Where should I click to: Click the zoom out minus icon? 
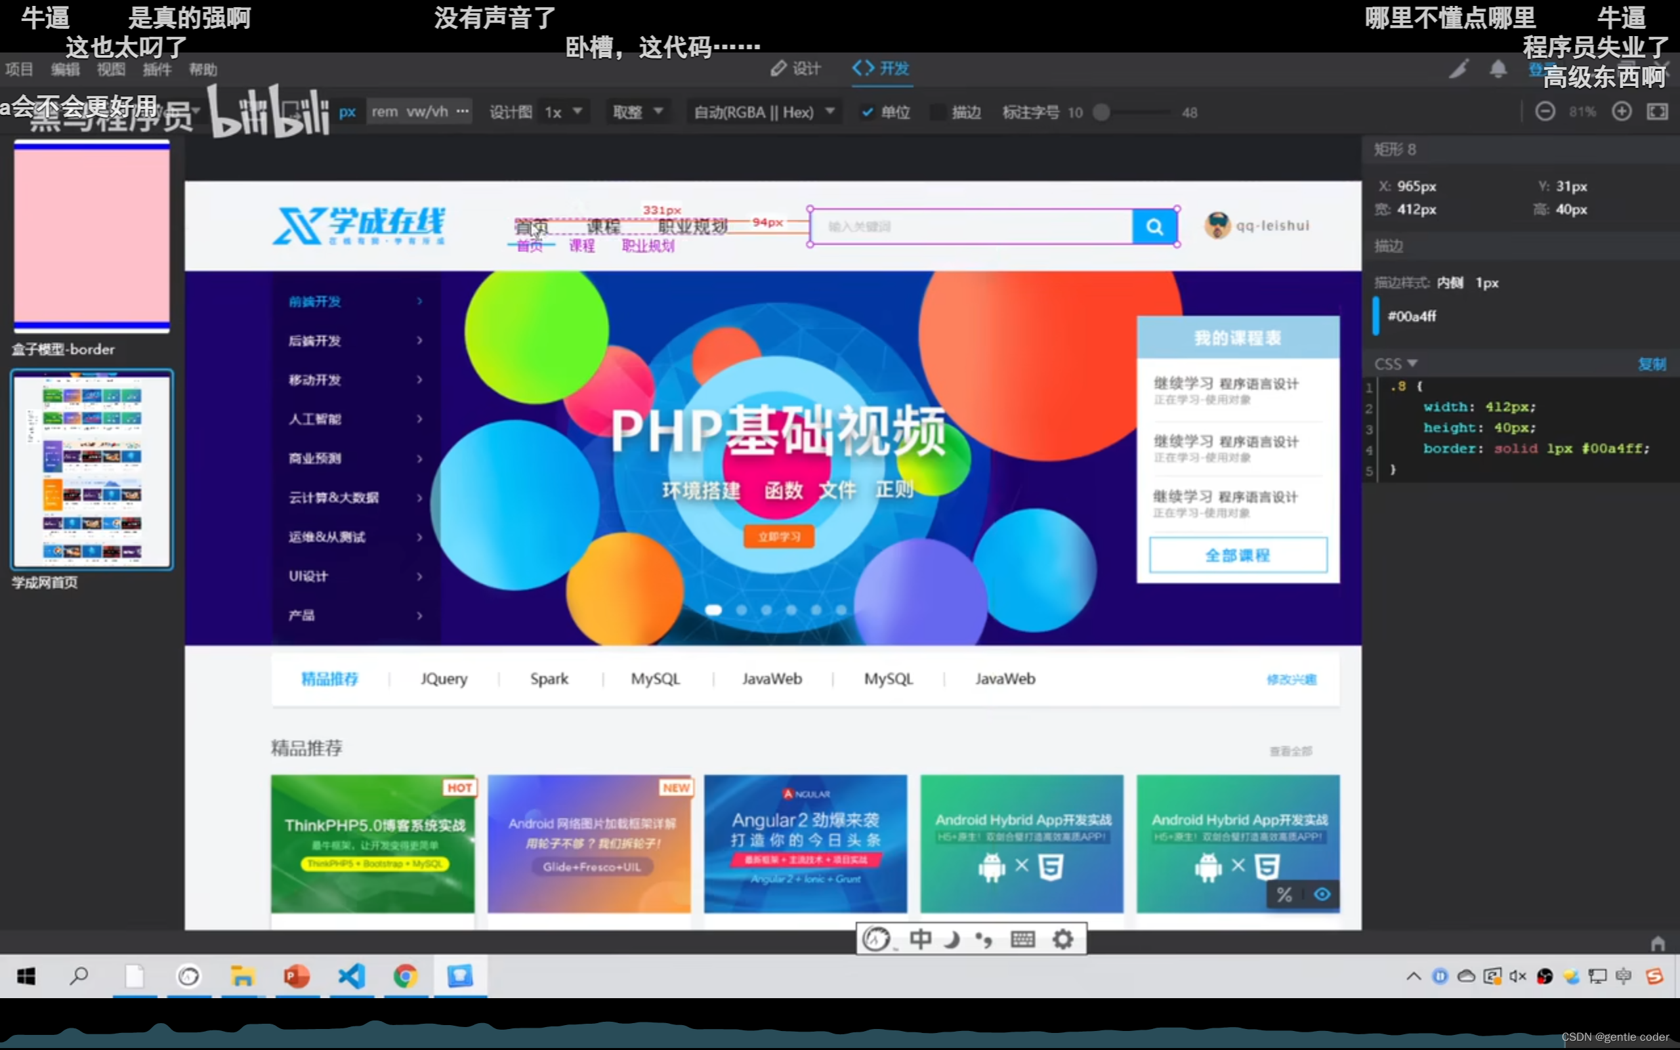coord(1545,112)
